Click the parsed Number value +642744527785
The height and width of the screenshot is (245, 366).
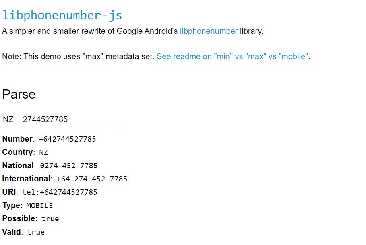[67, 139]
